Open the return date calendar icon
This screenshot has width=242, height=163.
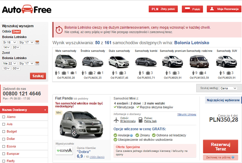(x=37, y=63)
